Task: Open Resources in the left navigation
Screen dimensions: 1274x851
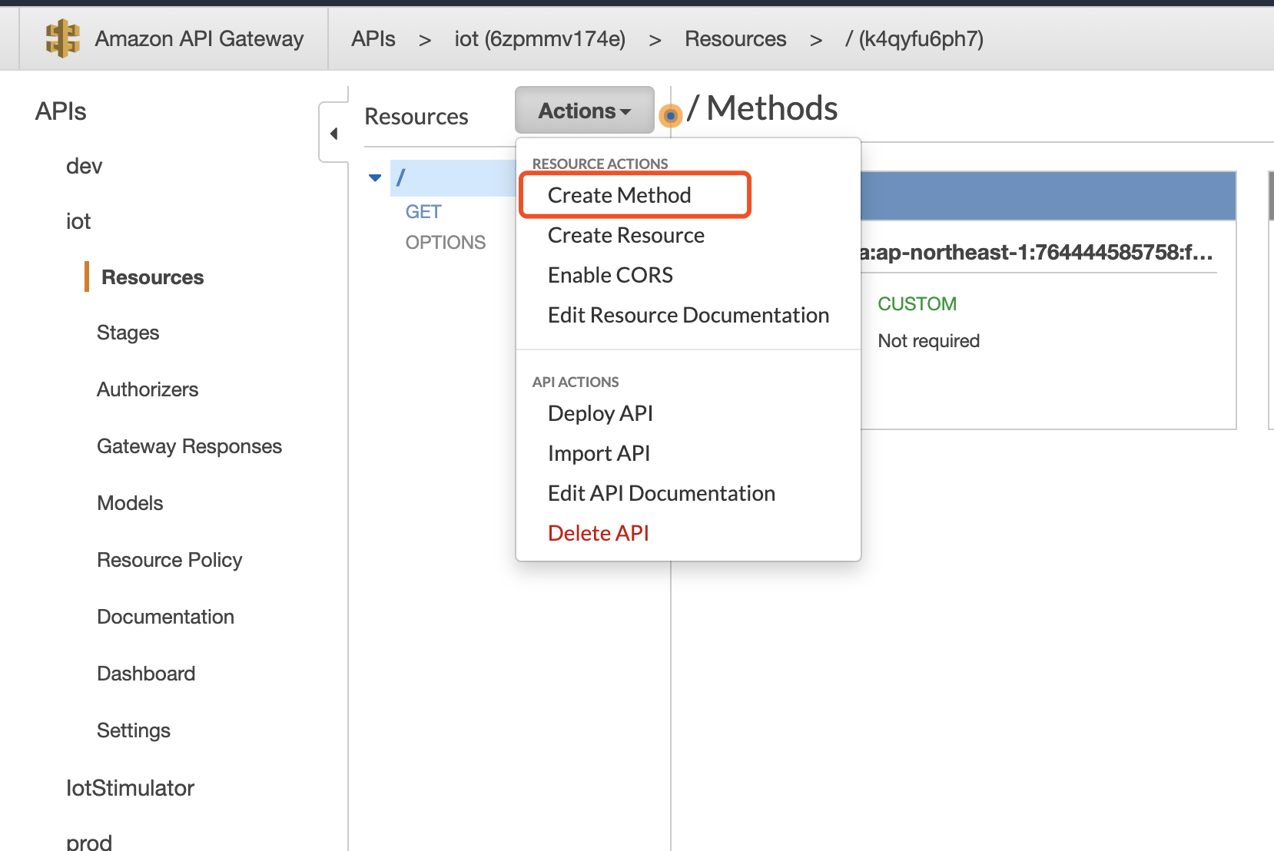Action: (x=152, y=277)
